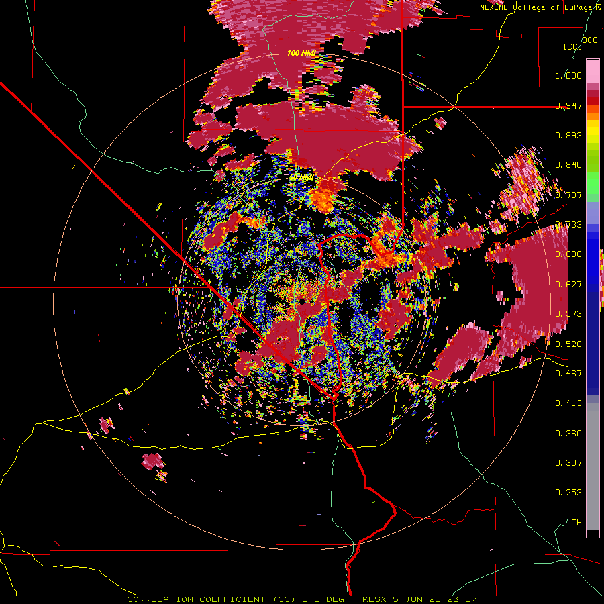Click the [CC] legend header text
604x604 pixels.
point(572,46)
